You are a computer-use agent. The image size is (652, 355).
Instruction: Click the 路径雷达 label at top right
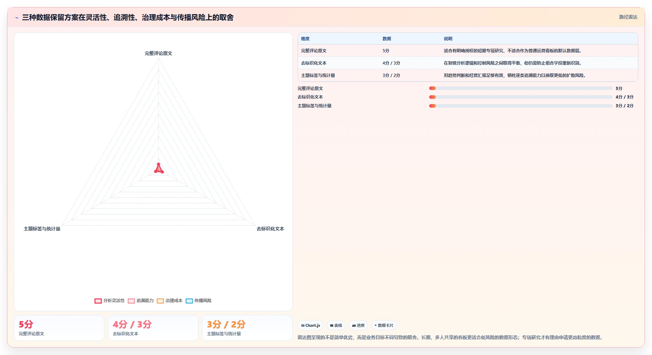[628, 17]
